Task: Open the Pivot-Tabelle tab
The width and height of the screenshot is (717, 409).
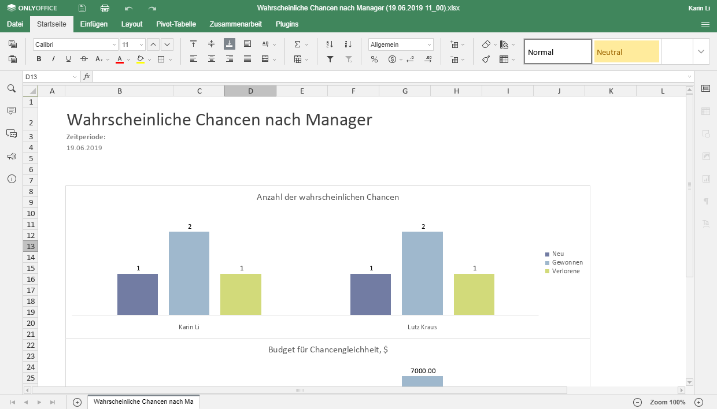Action: (x=176, y=24)
